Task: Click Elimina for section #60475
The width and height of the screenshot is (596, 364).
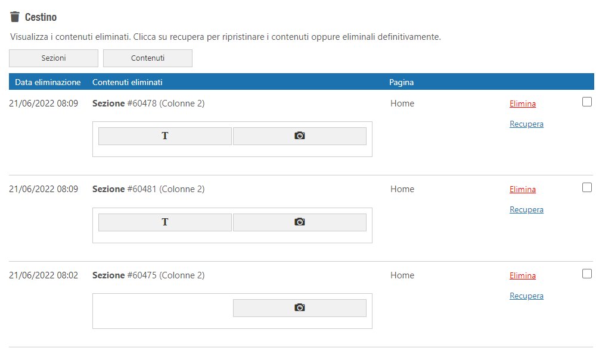Action: 523,275
